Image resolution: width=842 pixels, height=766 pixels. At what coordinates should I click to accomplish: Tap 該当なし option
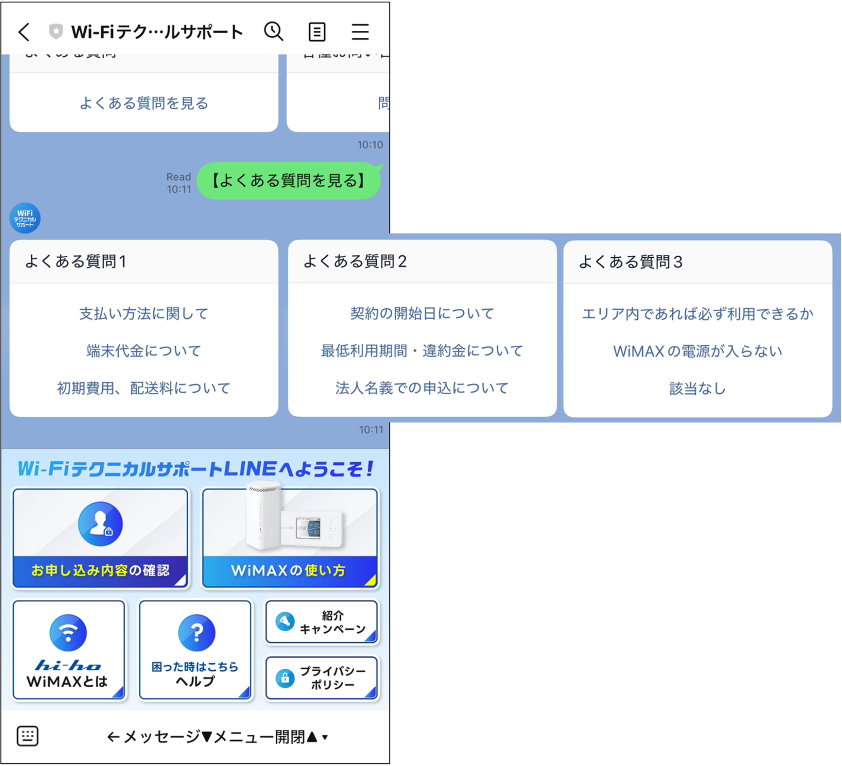point(698,388)
